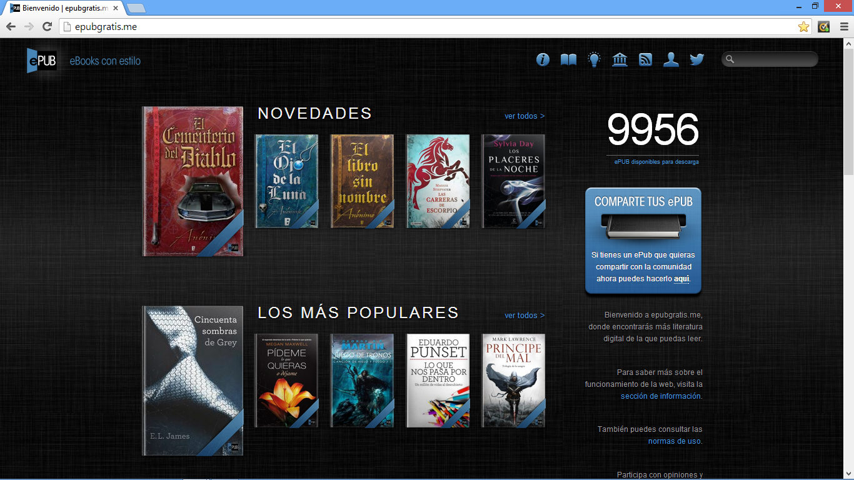
Task: Open the RSS feed icon
Action: pos(645,59)
